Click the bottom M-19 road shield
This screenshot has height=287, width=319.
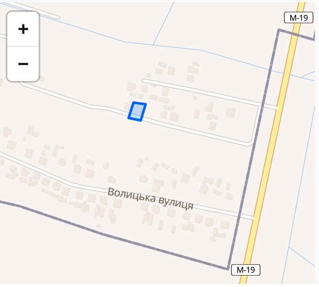click(x=246, y=269)
